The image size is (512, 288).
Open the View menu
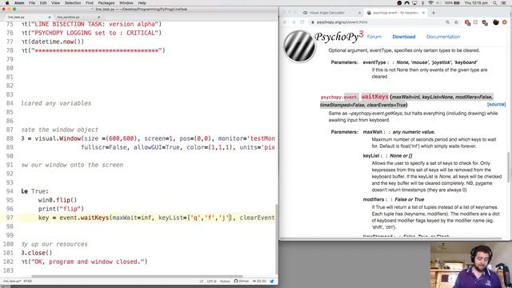[55, 3]
